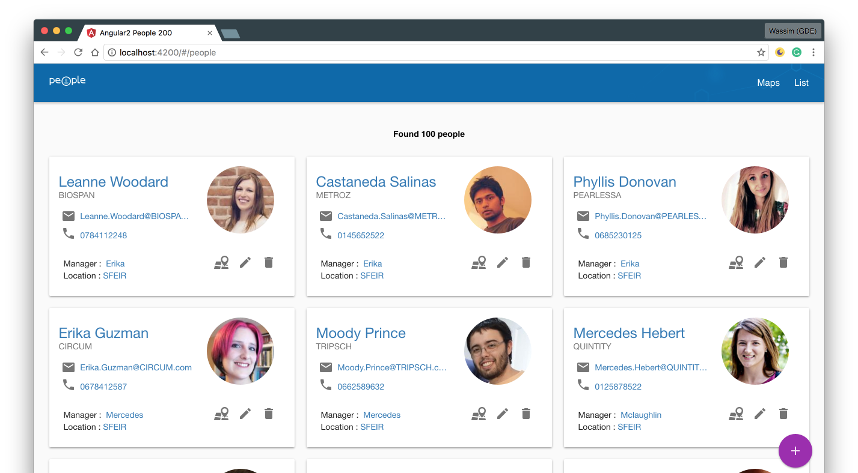Open the Maps navigation item
Viewport: 858px width, 473px height.
click(x=768, y=83)
